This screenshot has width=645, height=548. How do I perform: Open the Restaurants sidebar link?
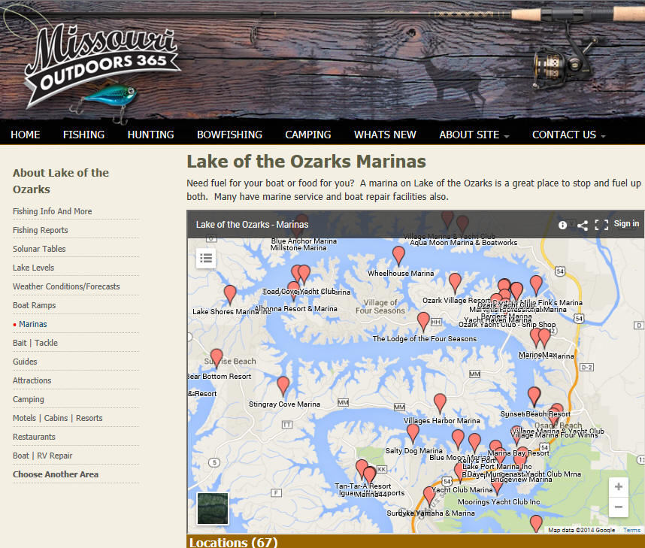coord(34,437)
